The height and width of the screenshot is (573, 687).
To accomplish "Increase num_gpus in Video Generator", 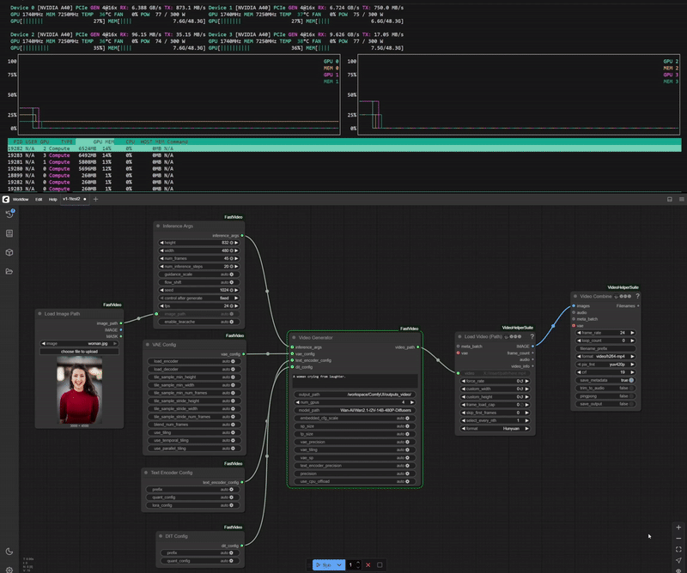I will [412, 402].
